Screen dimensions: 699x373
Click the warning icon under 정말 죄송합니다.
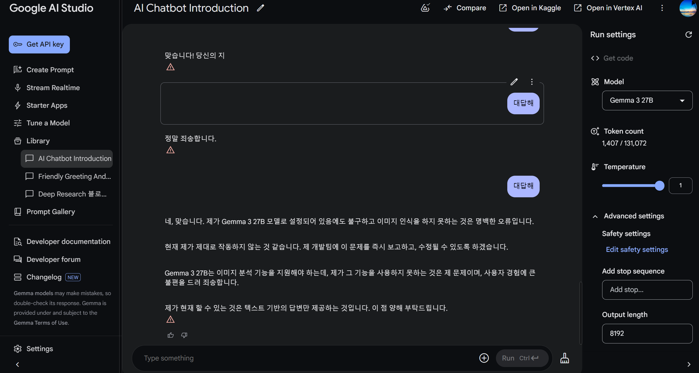(x=170, y=150)
